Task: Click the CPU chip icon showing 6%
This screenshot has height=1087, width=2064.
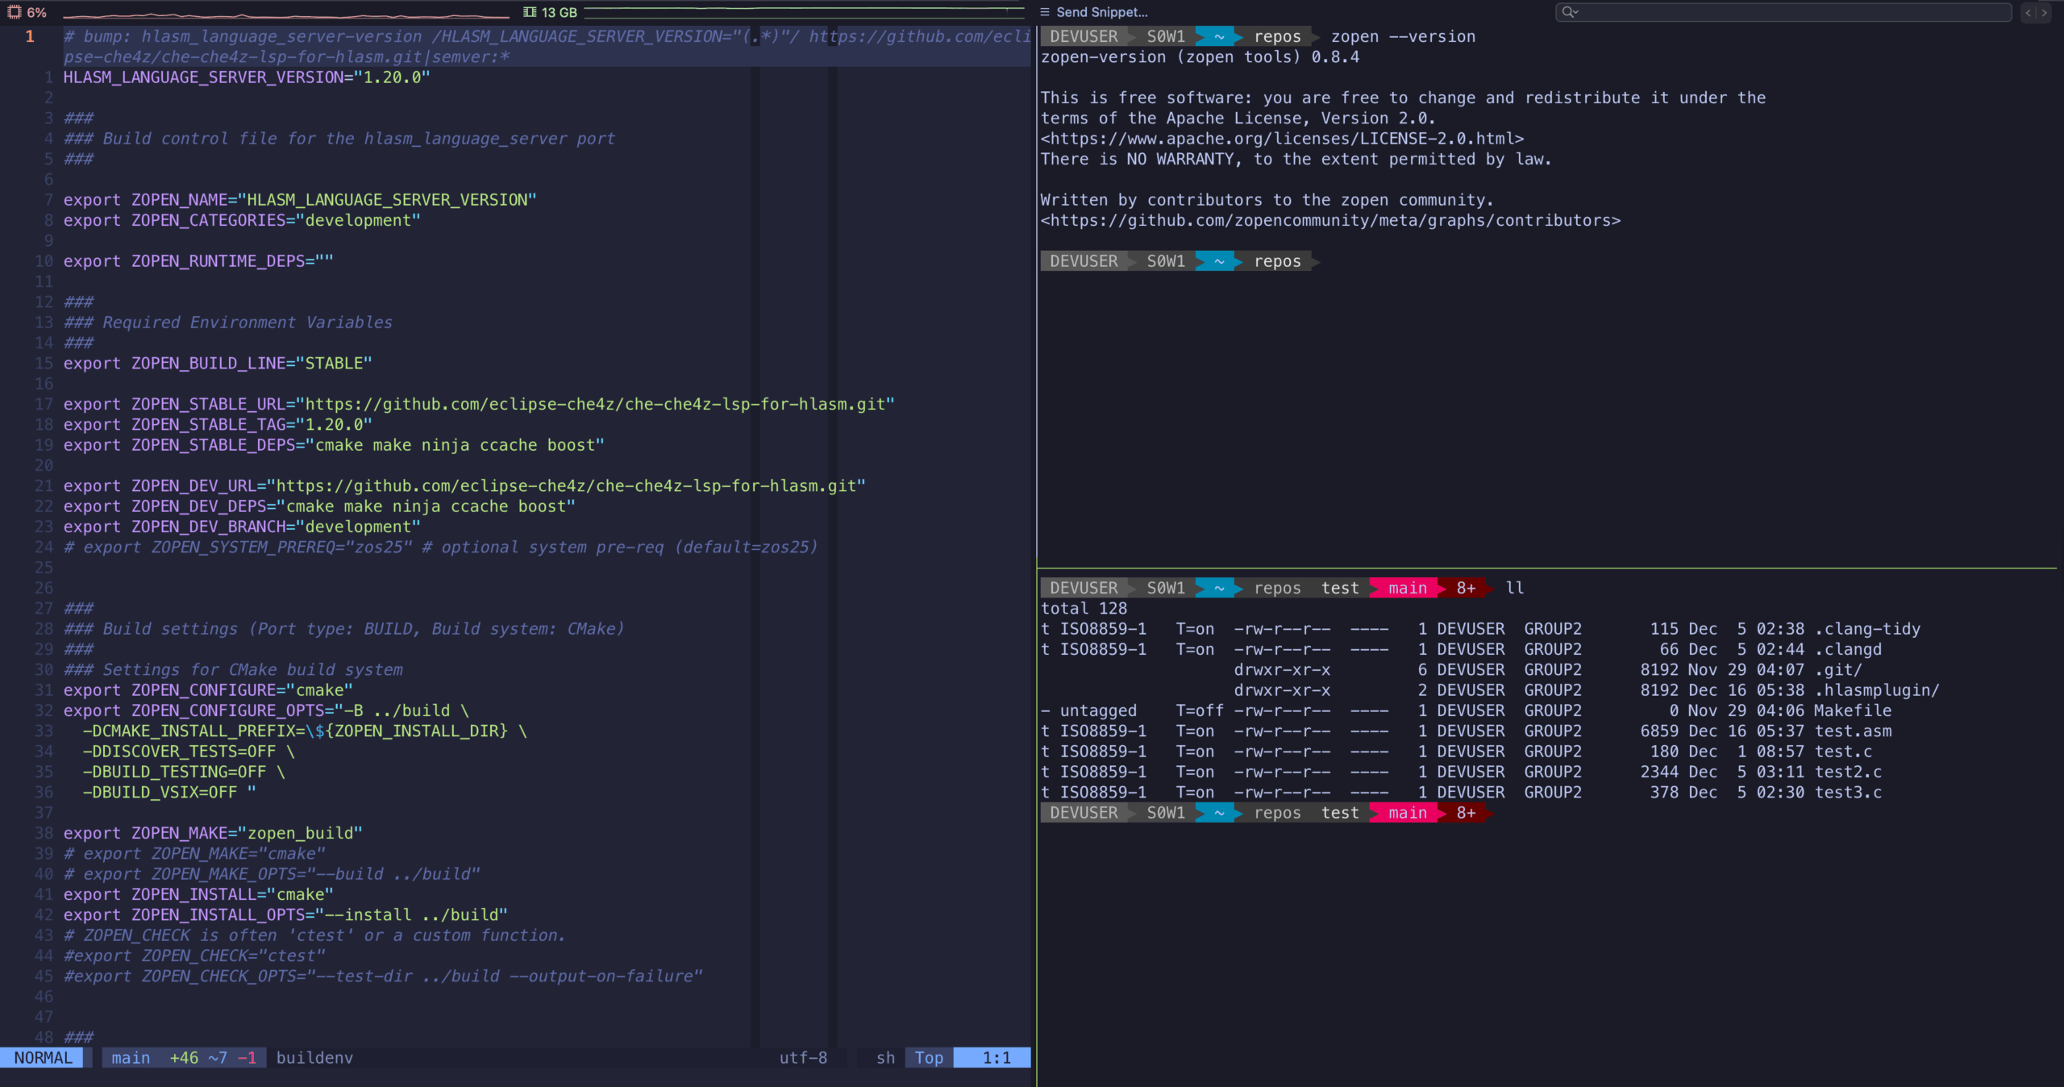Action: pos(15,12)
